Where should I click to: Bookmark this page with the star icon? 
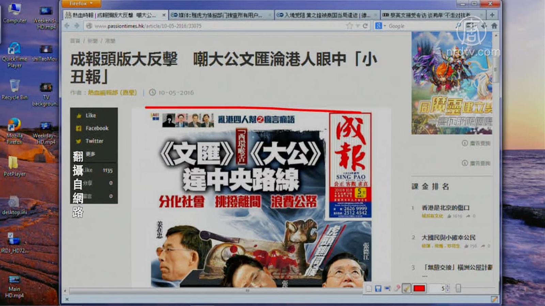[349, 26]
